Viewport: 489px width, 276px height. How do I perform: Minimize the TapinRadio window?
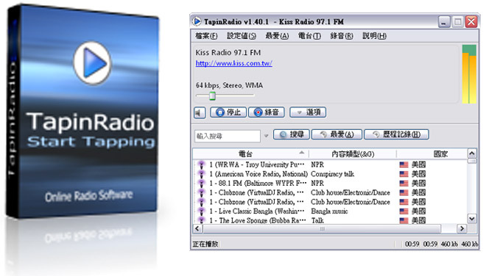[444, 22]
